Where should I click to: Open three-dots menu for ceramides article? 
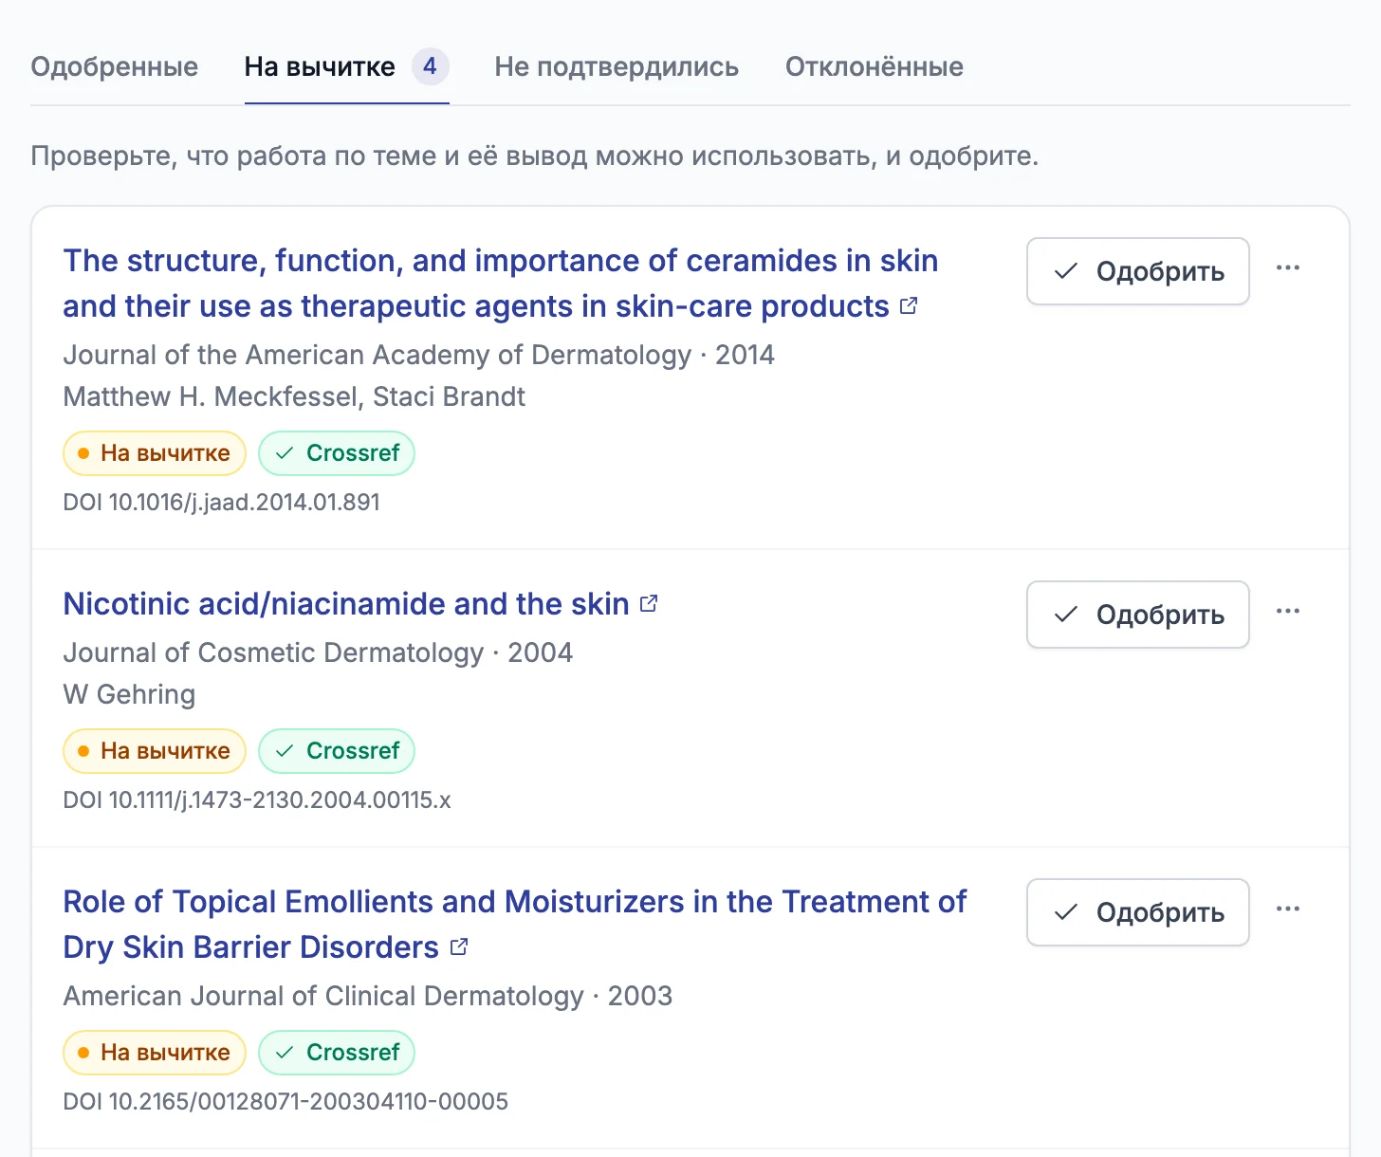click(x=1288, y=268)
